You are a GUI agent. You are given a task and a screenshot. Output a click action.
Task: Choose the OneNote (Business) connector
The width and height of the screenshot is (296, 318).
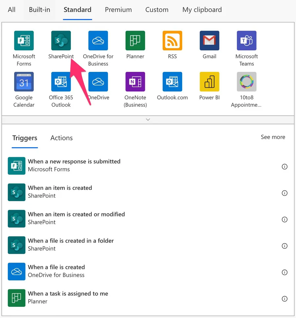click(x=135, y=82)
